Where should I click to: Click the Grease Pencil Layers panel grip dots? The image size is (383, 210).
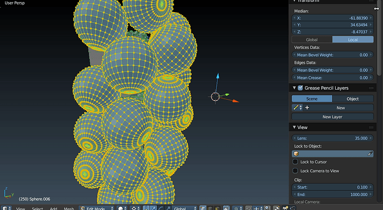pos(371,88)
